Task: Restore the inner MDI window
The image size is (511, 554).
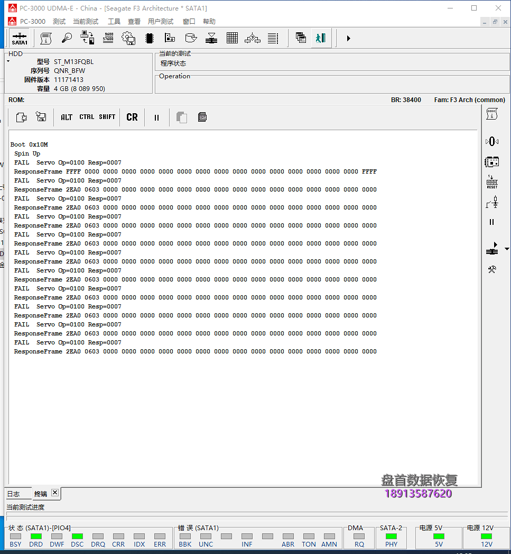Action: tap(495, 22)
